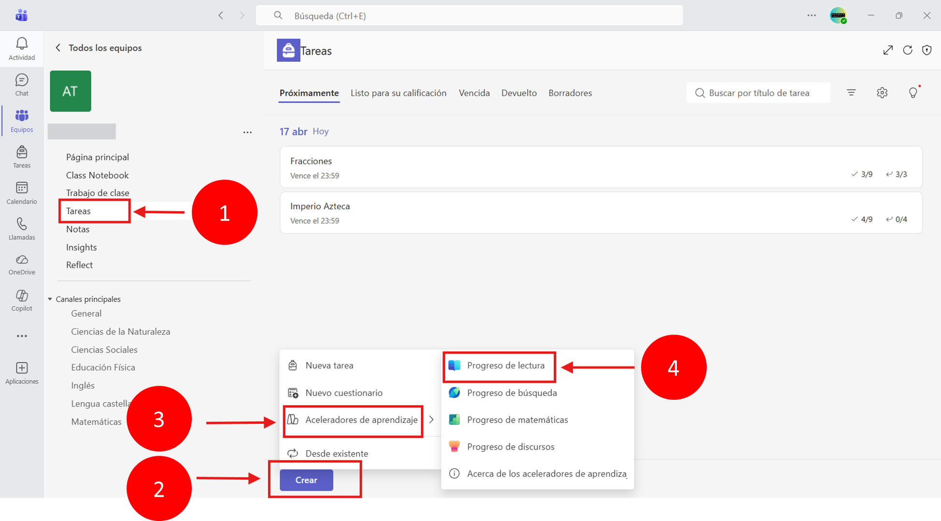Open settings and more ellipsis in title bar
The image size is (941, 521).
812,15
